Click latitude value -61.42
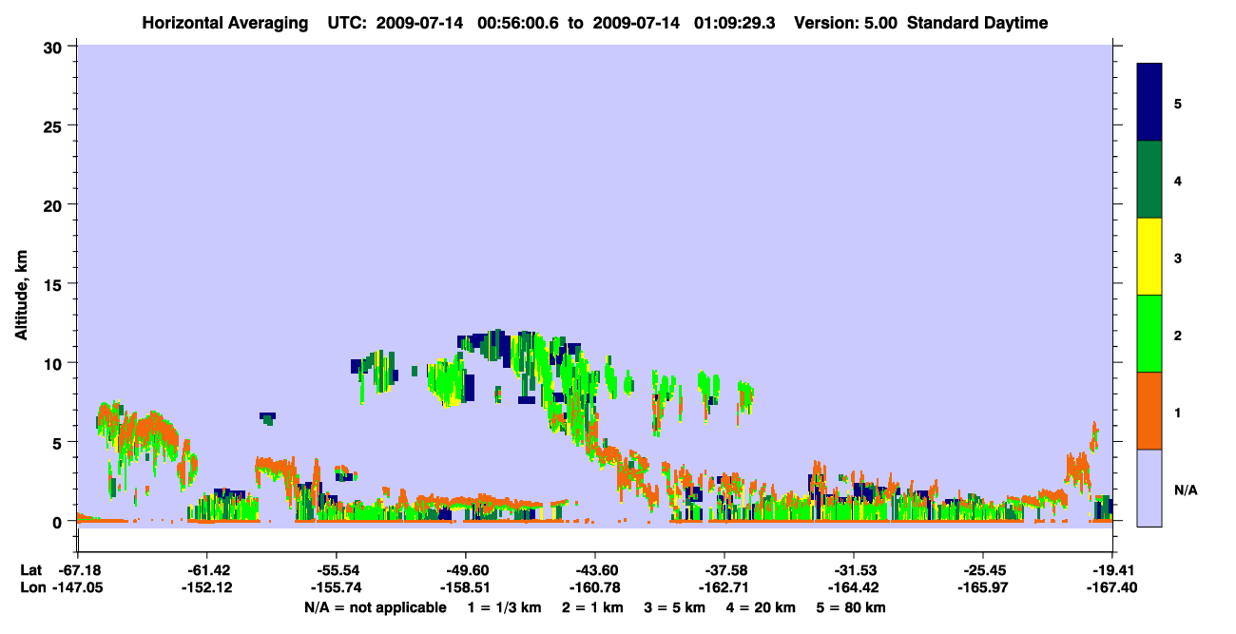This screenshot has width=1236, height=634. tap(206, 570)
